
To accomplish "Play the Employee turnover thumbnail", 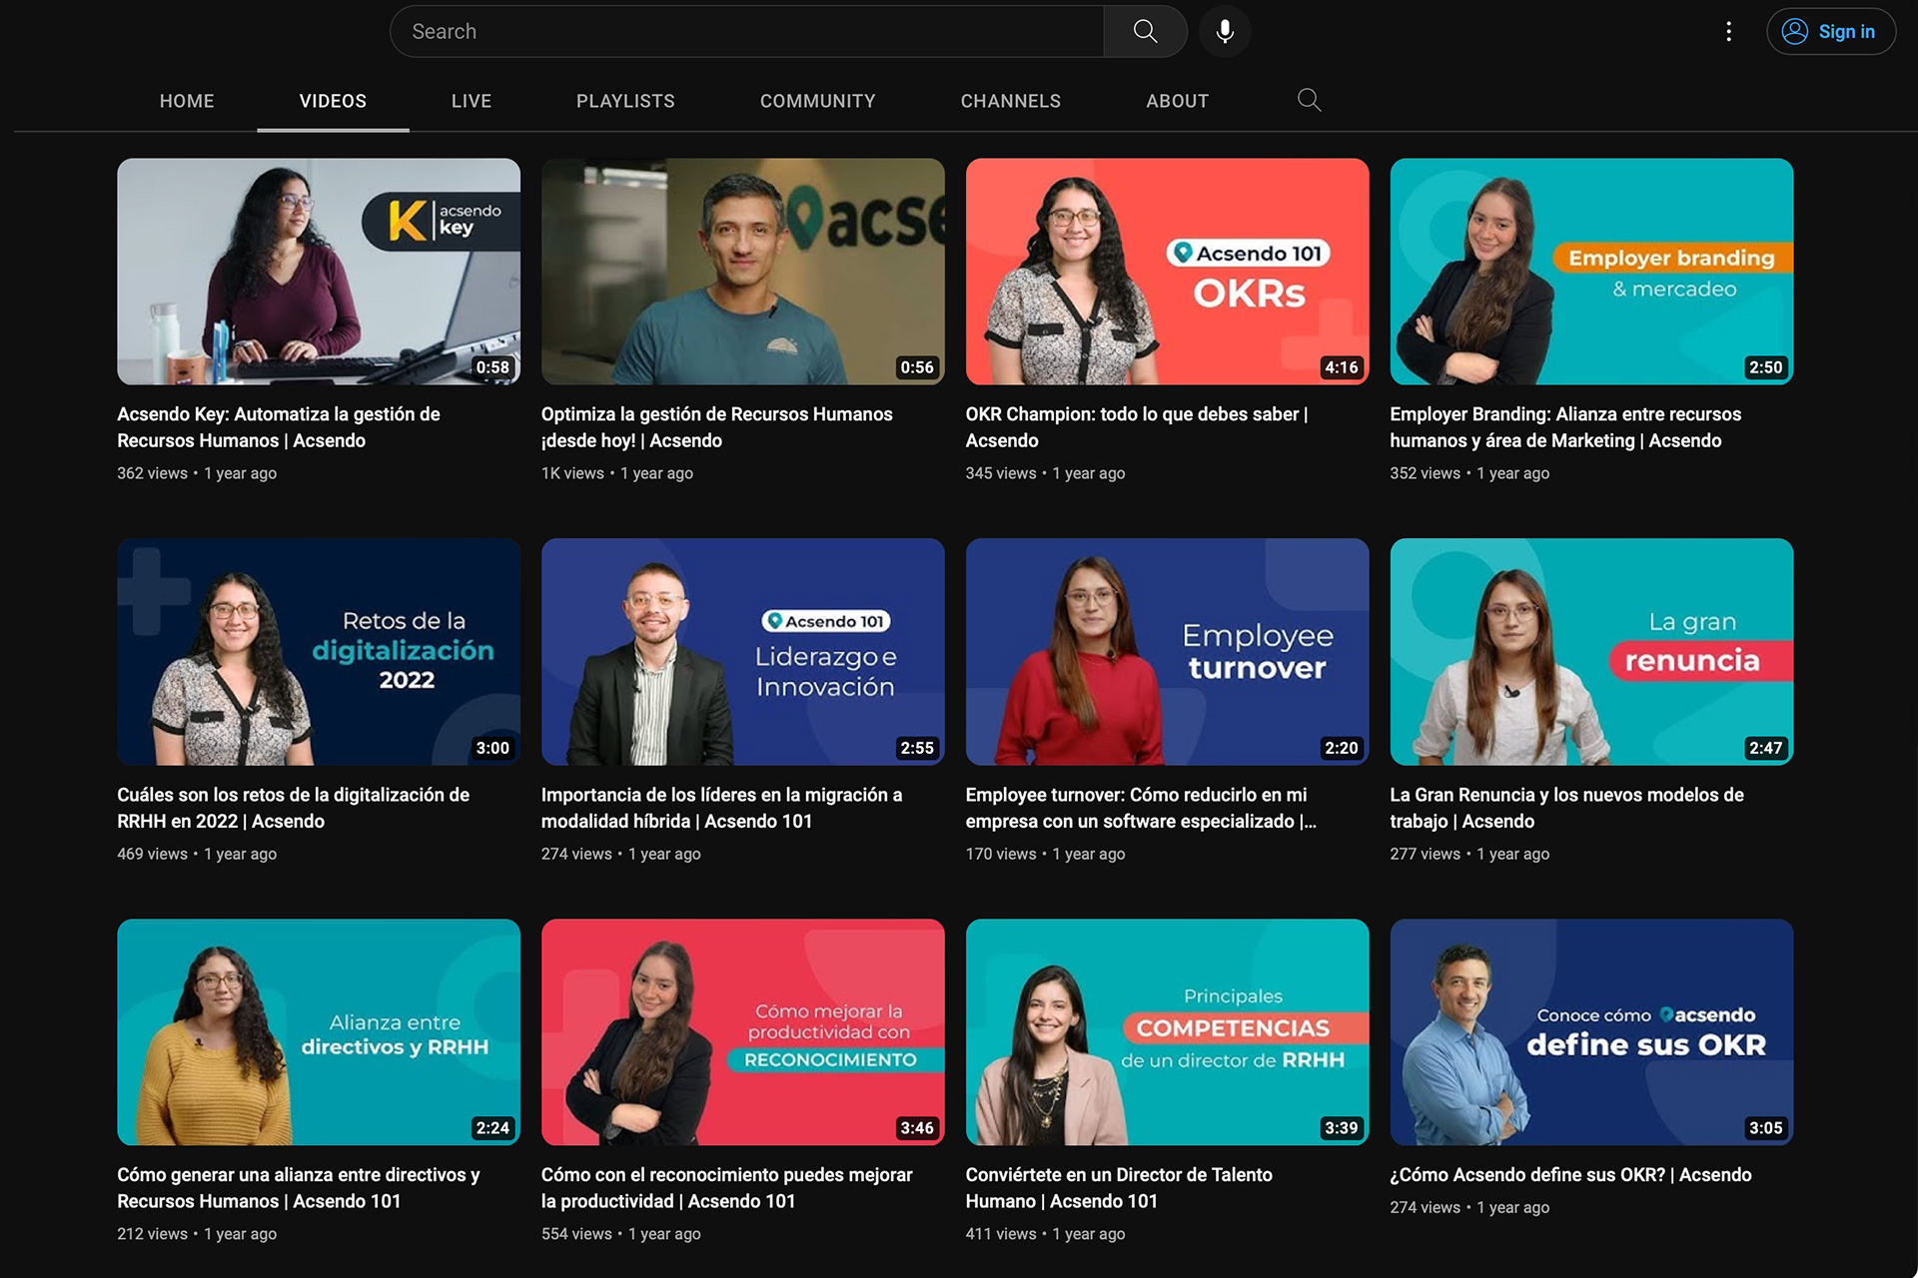I will (x=1167, y=651).
